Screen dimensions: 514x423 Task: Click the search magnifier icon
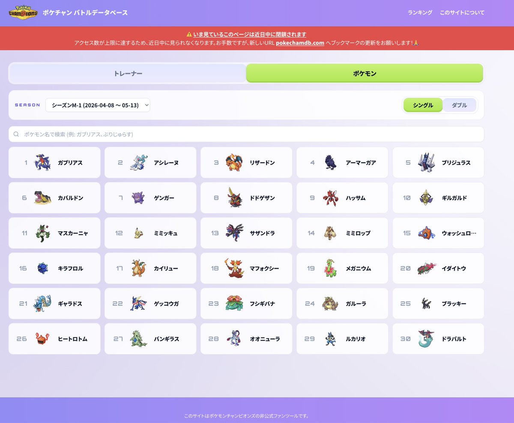point(16,134)
